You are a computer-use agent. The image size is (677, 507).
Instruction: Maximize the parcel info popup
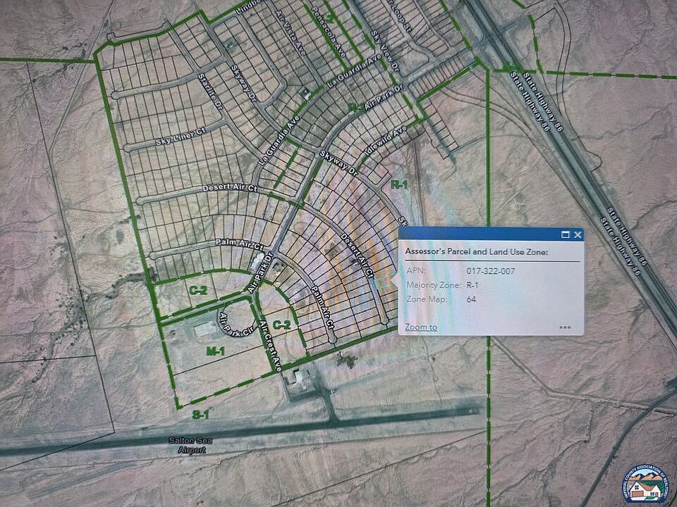pyautogui.click(x=565, y=234)
